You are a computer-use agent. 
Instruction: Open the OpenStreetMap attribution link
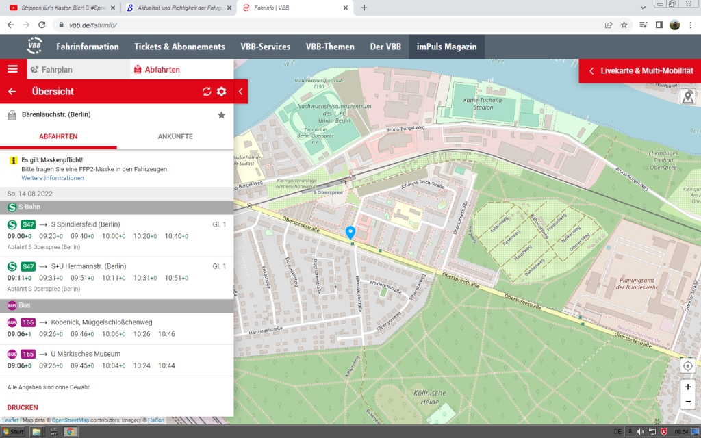click(x=71, y=420)
